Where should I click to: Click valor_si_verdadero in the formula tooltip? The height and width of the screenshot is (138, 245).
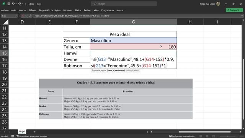116,71
